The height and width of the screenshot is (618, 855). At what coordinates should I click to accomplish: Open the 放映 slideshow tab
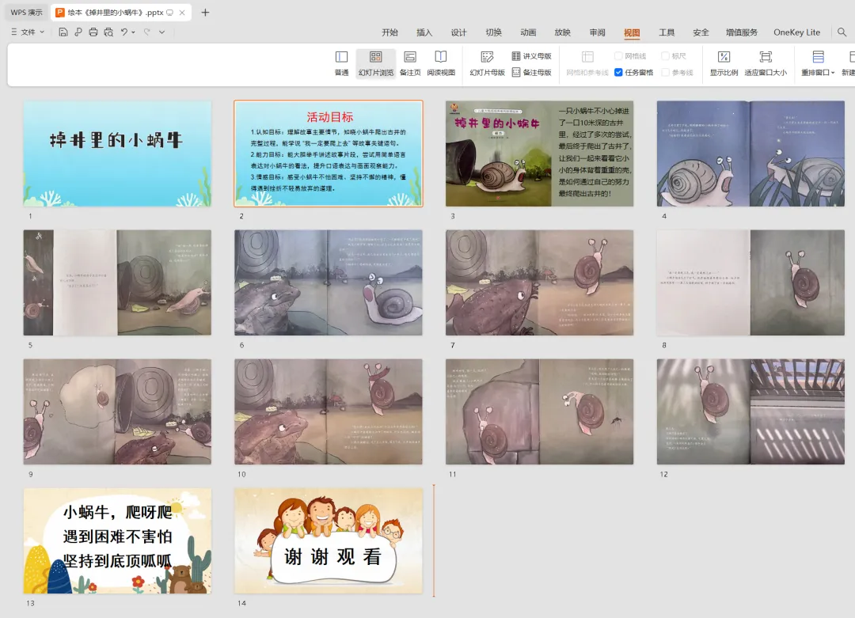point(563,32)
